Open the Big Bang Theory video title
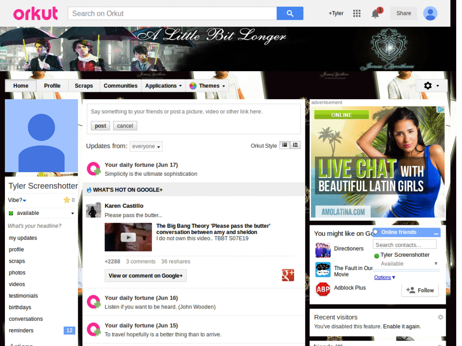Screen dimensions: 462x346 (213, 229)
